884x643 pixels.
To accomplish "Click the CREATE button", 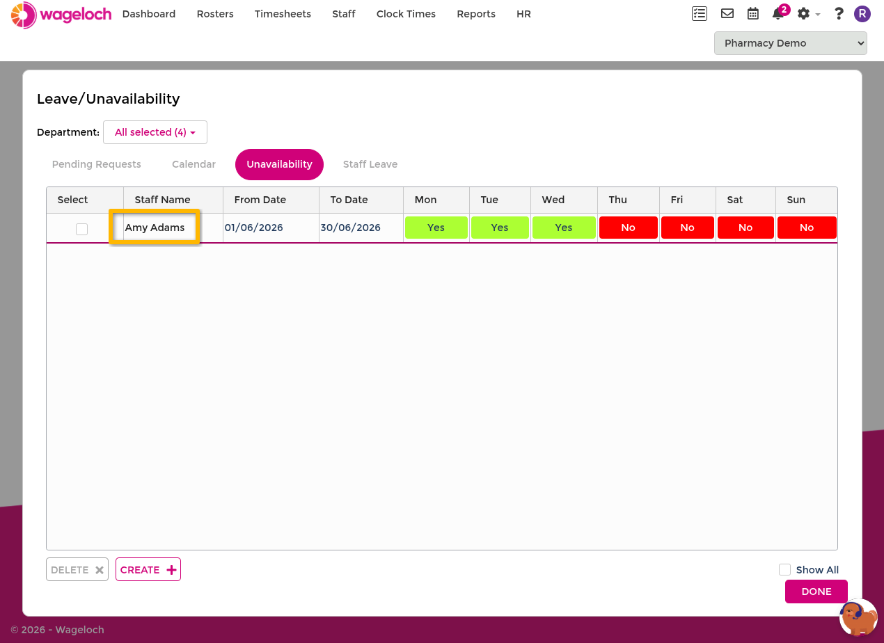I will pos(148,569).
